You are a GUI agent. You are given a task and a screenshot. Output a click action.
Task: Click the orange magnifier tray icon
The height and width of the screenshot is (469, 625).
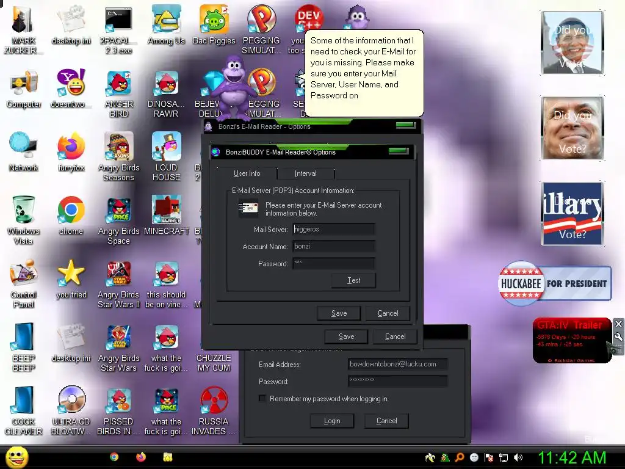click(460, 457)
